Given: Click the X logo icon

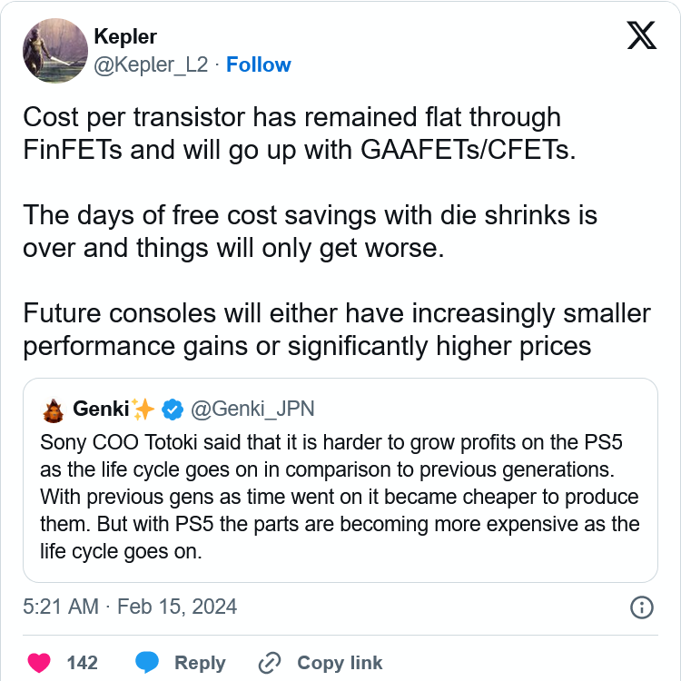Looking at the screenshot, I should tap(641, 35).
